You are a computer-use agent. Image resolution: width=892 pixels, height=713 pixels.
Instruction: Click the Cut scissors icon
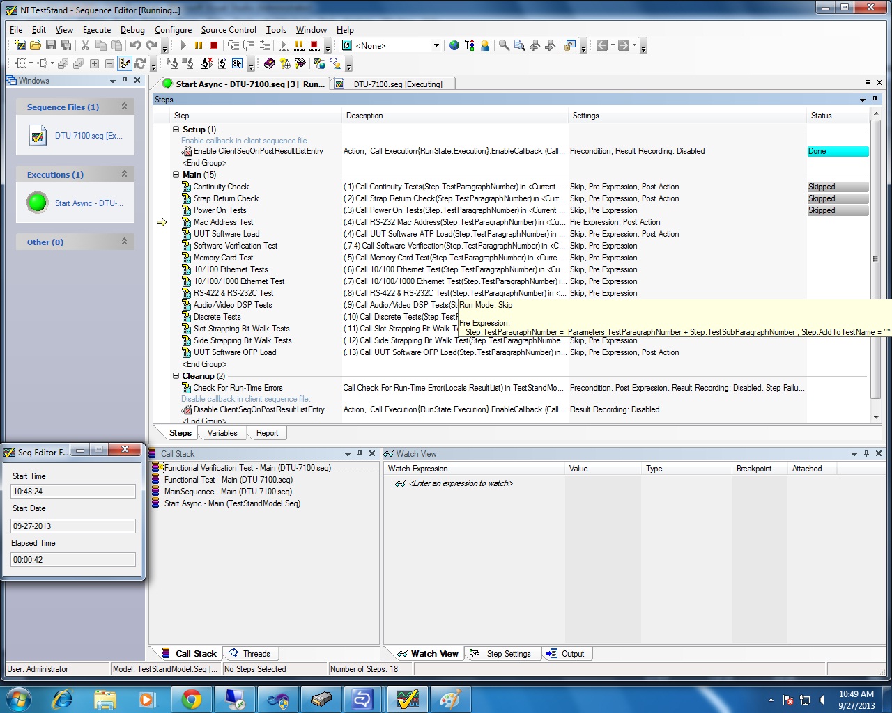[85, 45]
